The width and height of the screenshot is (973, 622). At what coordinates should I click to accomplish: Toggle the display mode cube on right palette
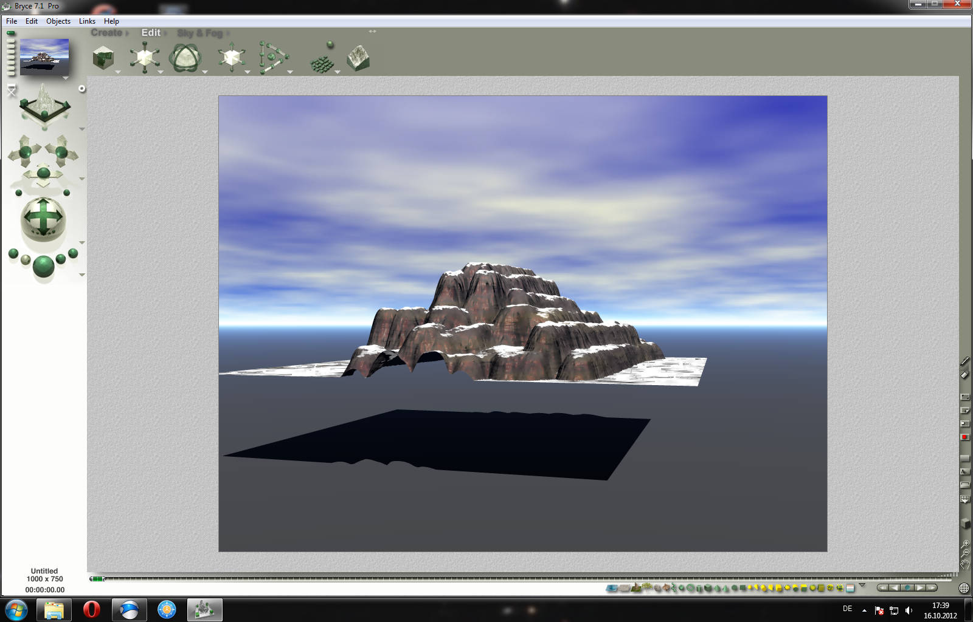965,523
